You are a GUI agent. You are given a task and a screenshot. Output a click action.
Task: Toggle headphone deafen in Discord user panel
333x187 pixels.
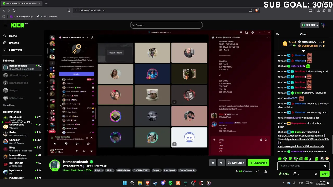point(84,151)
